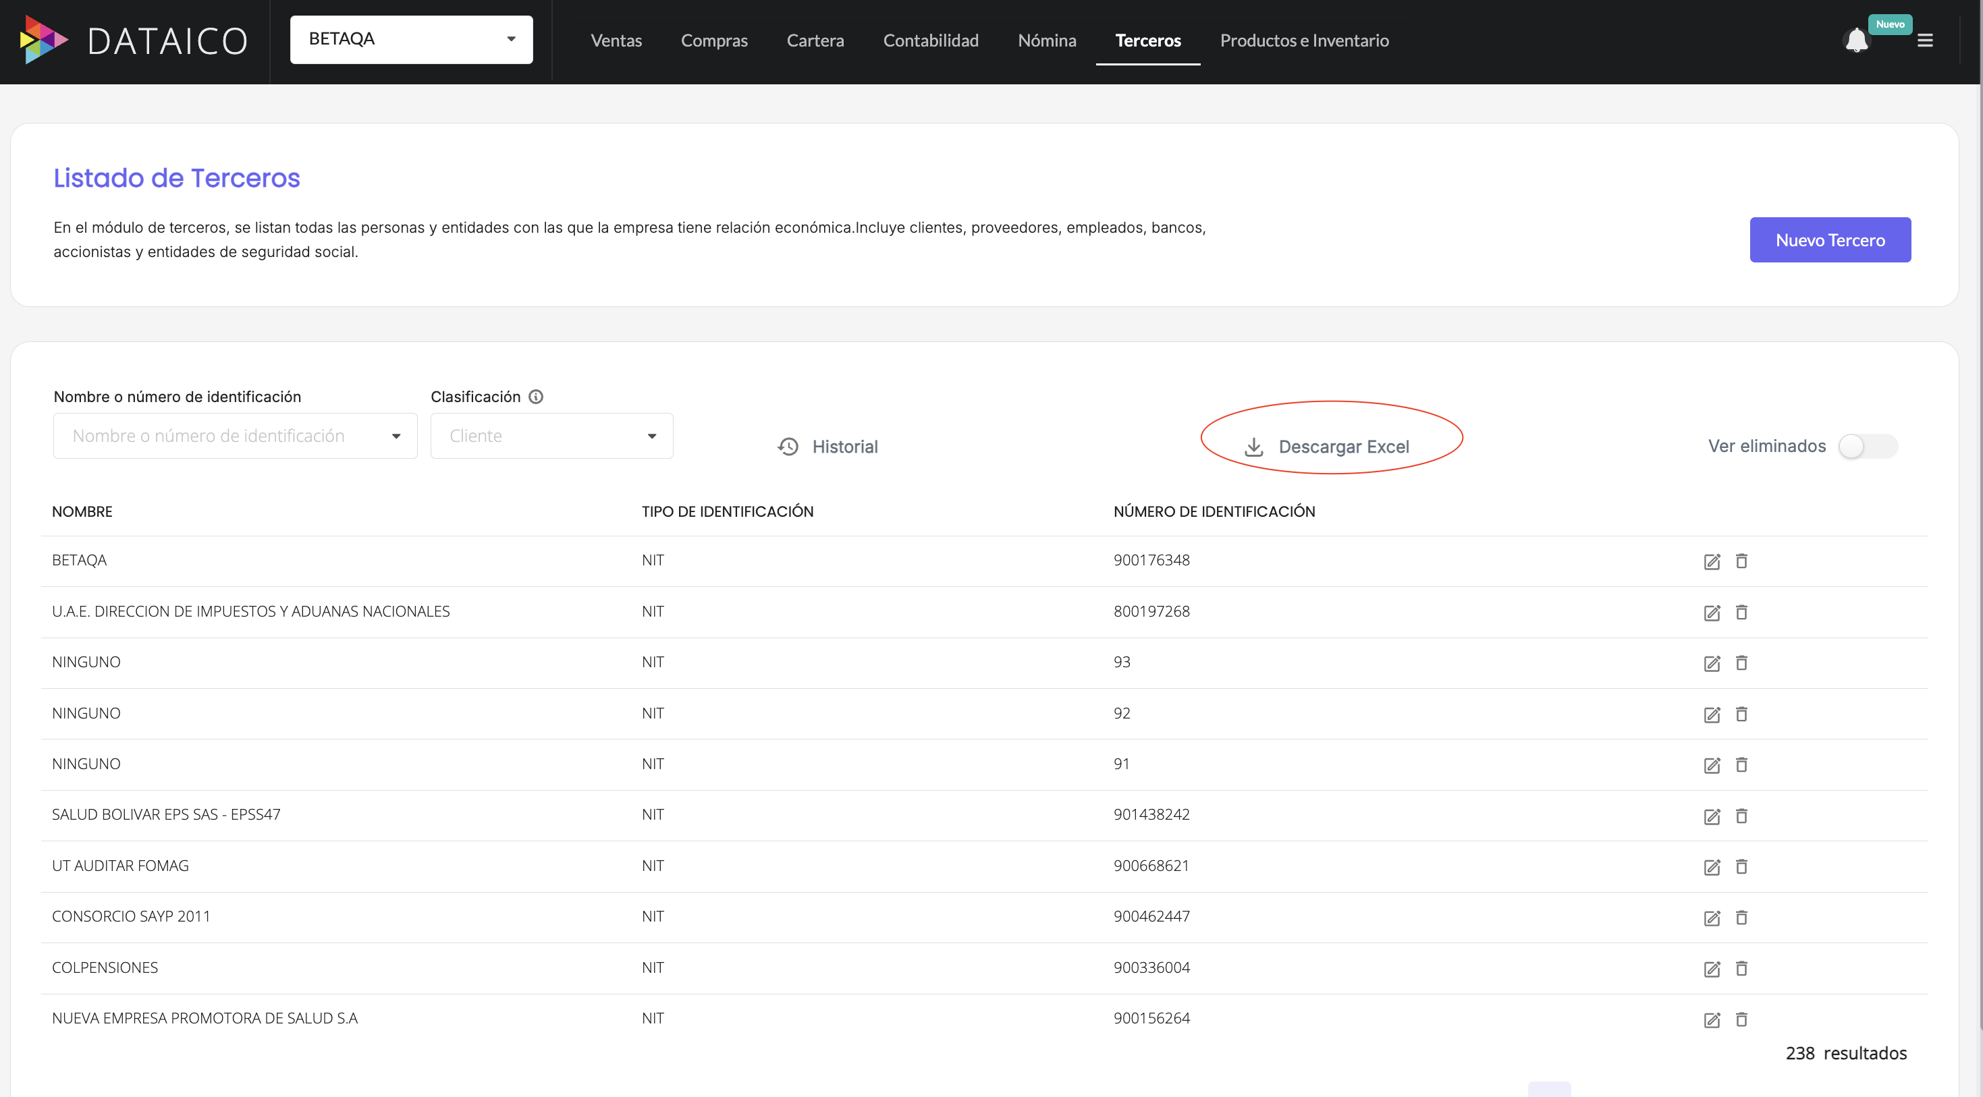The height and width of the screenshot is (1097, 1983).
Task: Delete the NINGUNO row numbered 91
Action: click(x=1741, y=764)
